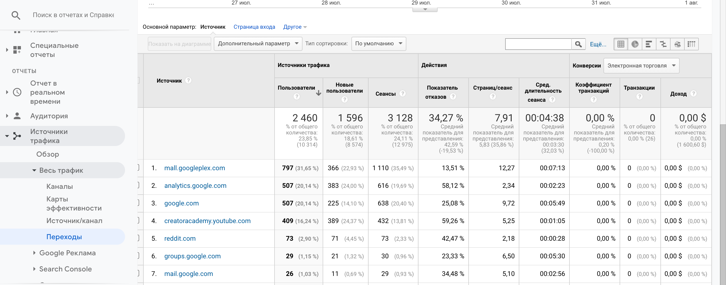Open the Обзор menu item
This screenshot has width=726, height=285.
[48, 154]
